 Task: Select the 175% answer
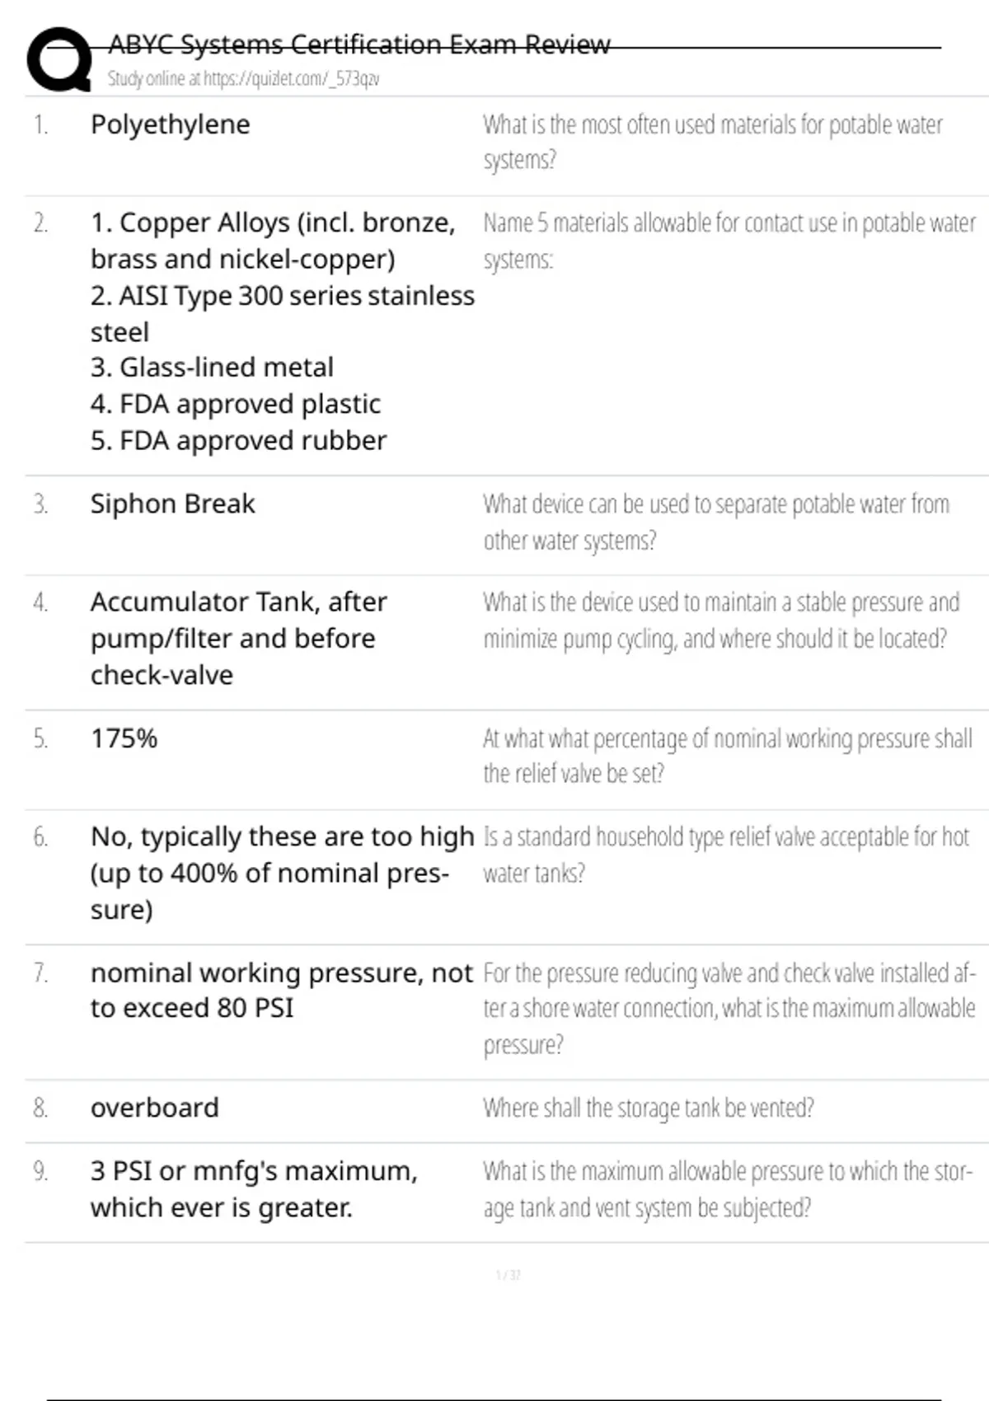(124, 738)
